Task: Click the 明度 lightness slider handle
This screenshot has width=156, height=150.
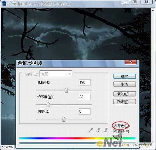Action: tap(64, 119)
